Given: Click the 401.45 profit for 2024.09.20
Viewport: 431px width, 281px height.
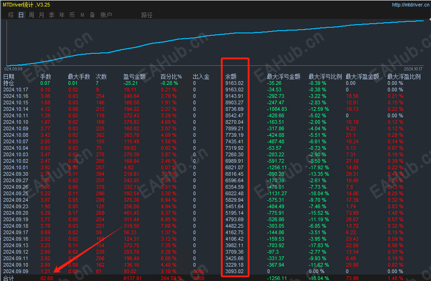Looking at the screenshot, I should [131, 213].
